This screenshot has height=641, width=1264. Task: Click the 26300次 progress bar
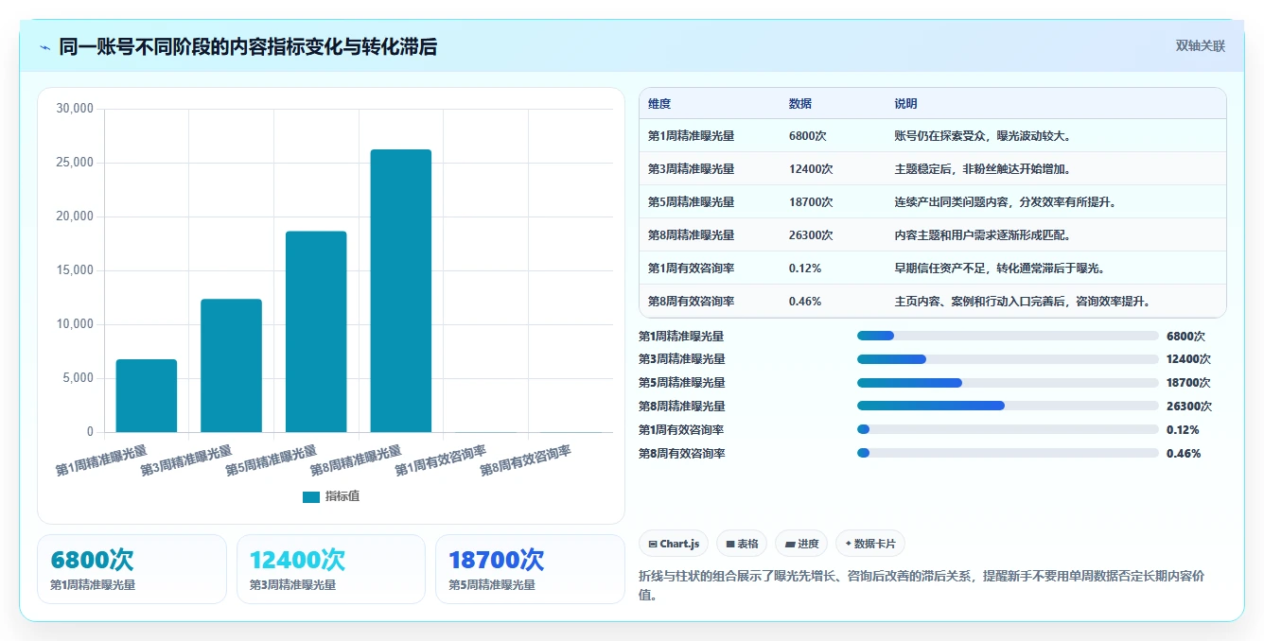click(x=1008, y=407)
